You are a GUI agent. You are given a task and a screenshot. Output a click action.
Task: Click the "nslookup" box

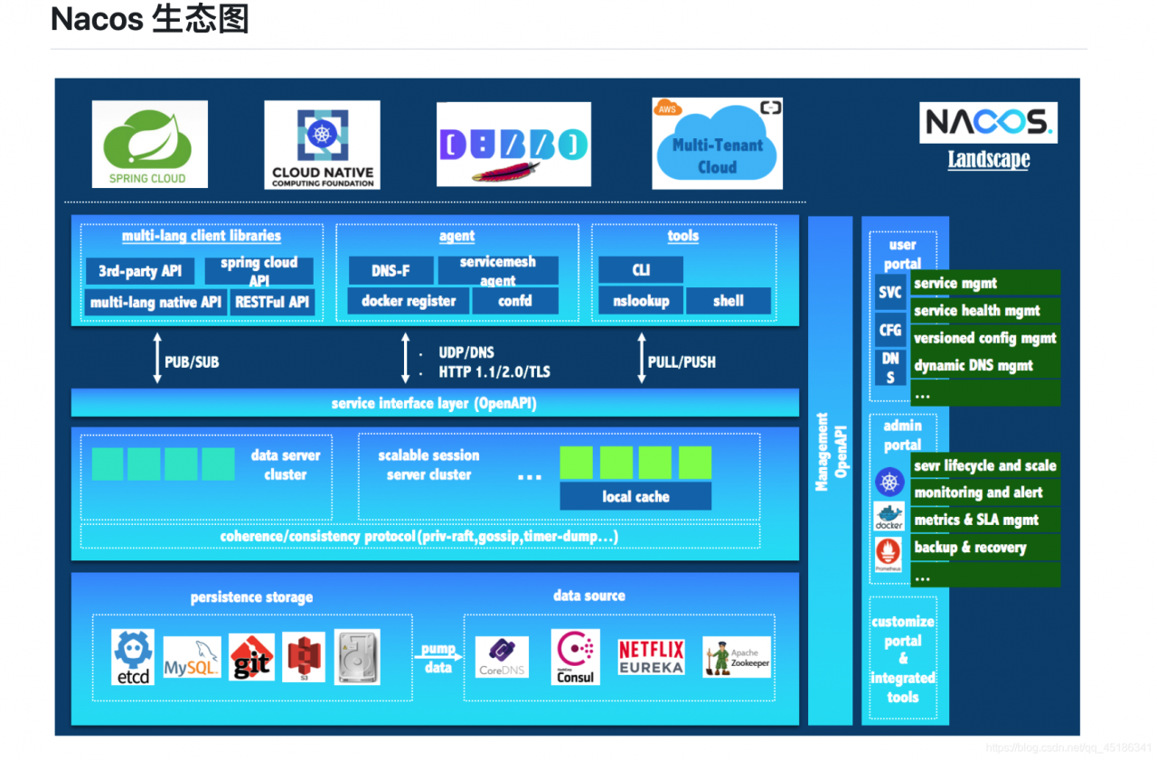(641, 301)
